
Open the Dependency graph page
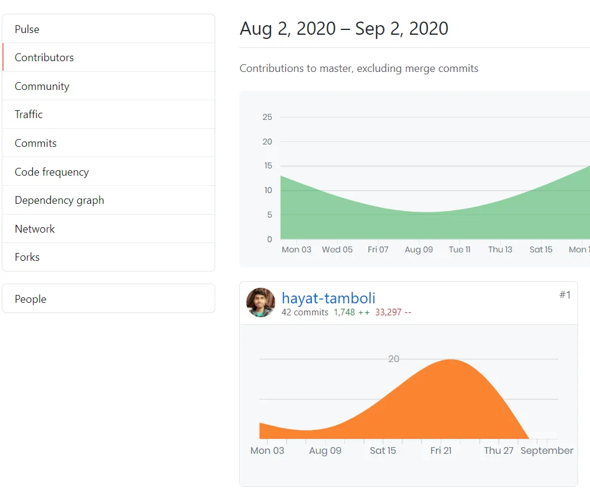point(59,200)
